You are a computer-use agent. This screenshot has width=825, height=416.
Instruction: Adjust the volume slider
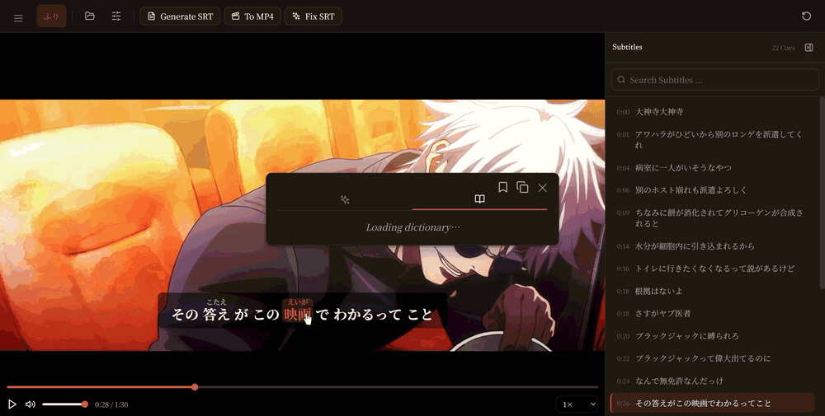(64, 404)
